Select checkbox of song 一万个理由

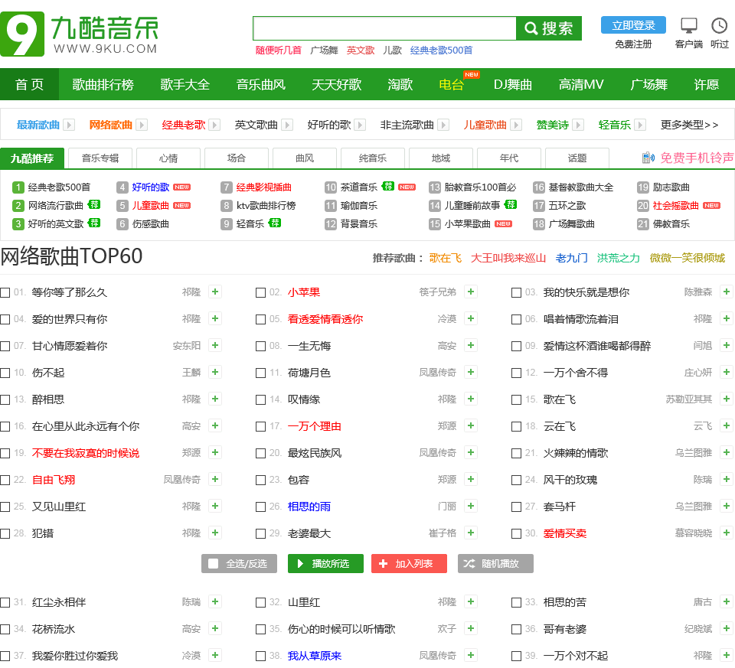(260, 427)
